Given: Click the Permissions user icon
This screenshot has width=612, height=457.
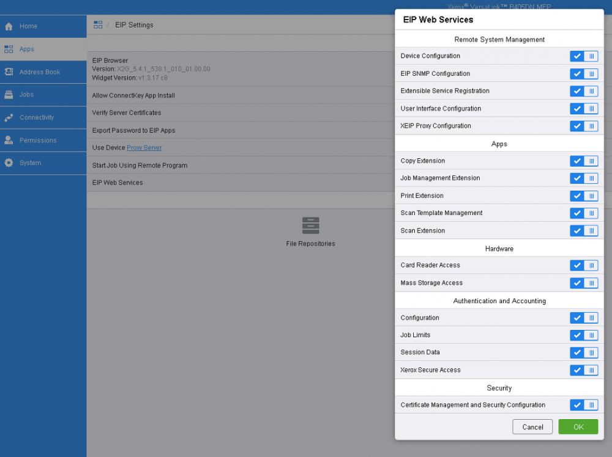Looking at the screenshot, I should [x=9, y=141].
